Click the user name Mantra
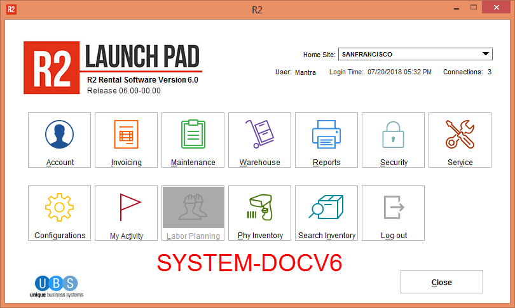This screenshot has width=515, height=308. [305, 72]
